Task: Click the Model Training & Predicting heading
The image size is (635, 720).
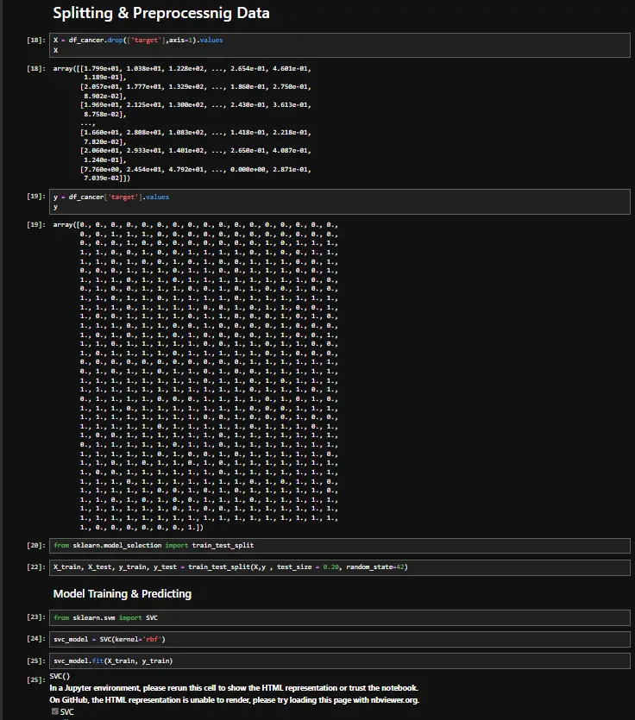Action: click(123, 594)
